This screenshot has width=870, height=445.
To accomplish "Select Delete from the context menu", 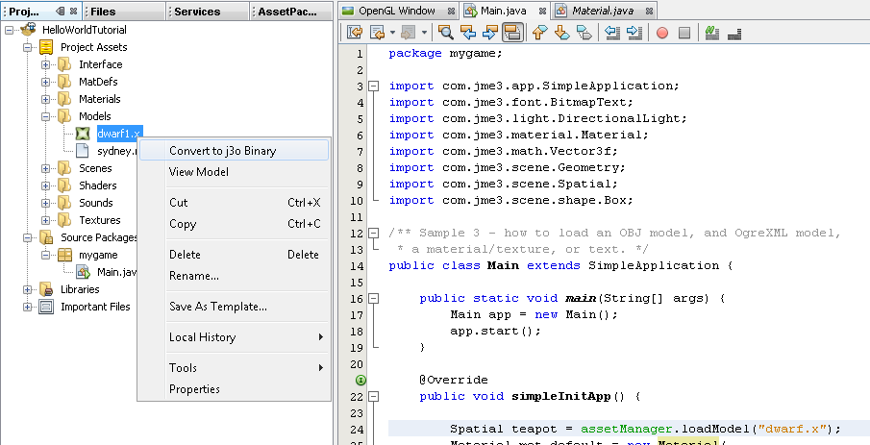I will click(x=235, y=255).
